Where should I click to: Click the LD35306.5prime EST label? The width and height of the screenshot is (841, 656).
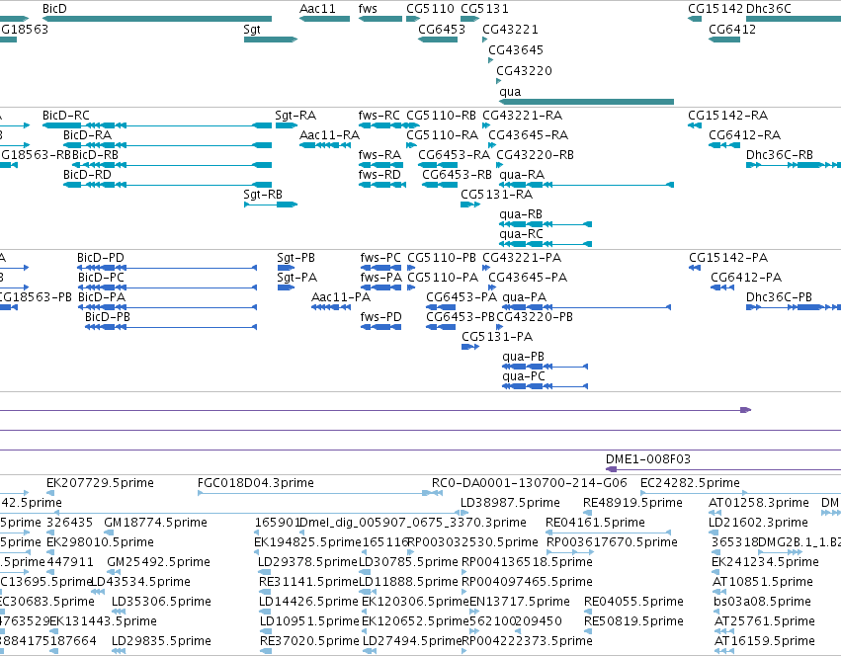161,602
